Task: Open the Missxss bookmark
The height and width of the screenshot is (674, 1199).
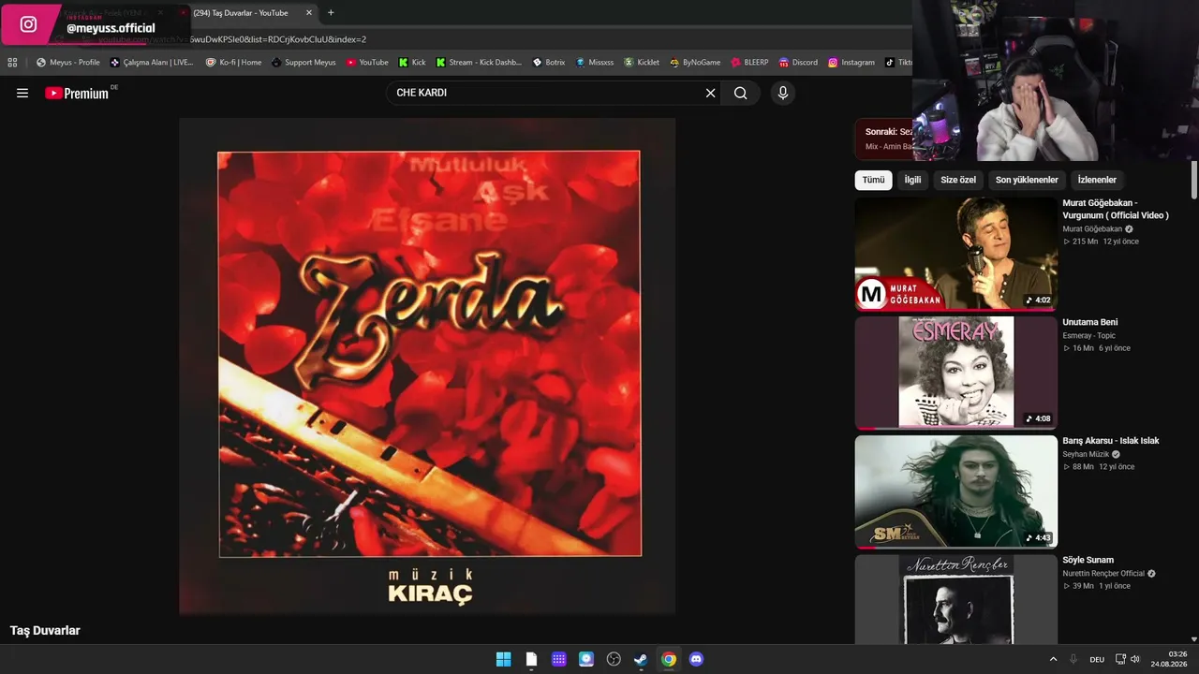Action: [x=595, y=63]
